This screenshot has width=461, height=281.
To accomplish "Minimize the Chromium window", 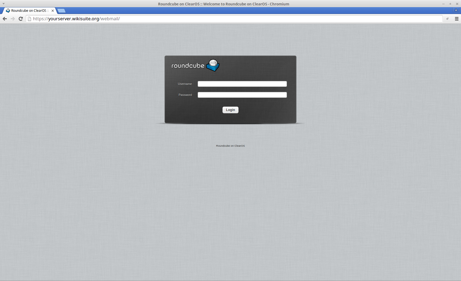I will tap(443, 4).
